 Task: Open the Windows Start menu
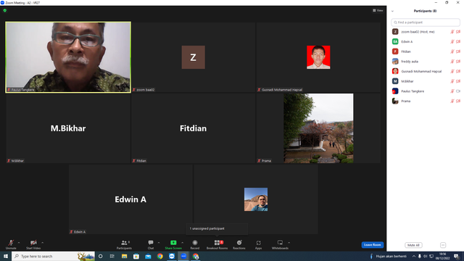pyautogui.click(x=6, y=256)
